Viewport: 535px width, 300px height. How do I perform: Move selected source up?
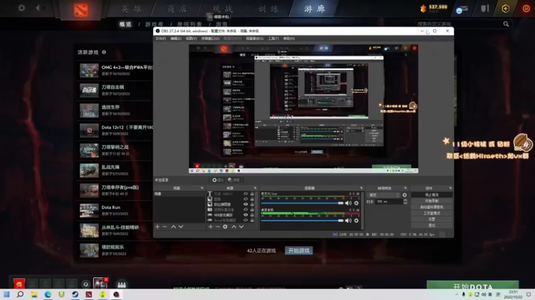click(233, 227)
